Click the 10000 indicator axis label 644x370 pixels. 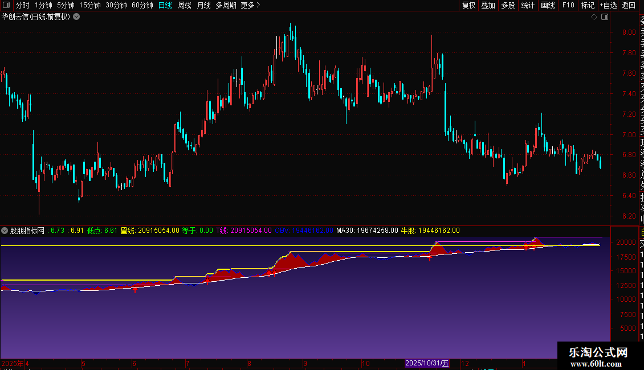pos(626,299)
